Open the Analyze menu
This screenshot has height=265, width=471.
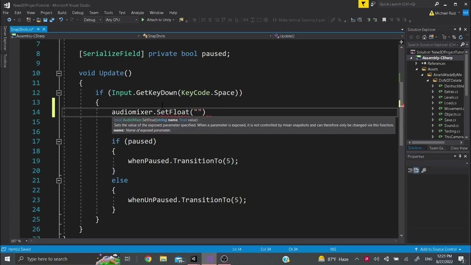[x=138, y=13]
